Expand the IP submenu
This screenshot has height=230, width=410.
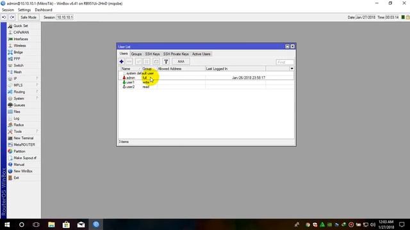pyautogui.click(x=24, y=79)
